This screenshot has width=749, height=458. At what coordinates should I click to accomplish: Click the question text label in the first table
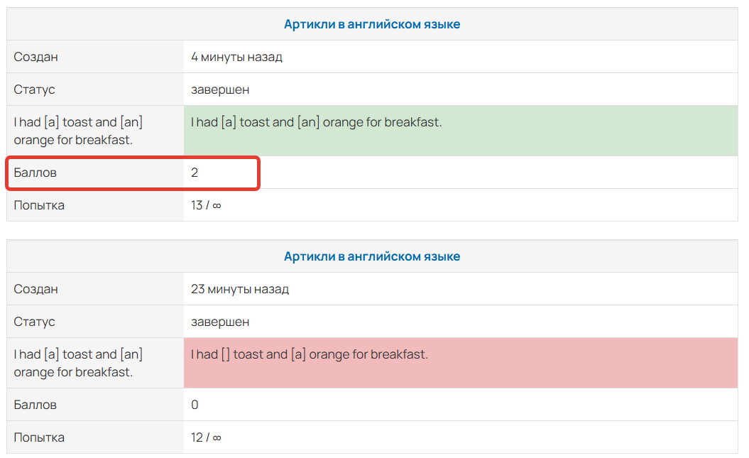[78, 131]
